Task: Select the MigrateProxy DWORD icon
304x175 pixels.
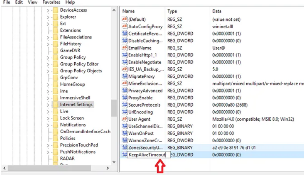Action: (124, 76)
